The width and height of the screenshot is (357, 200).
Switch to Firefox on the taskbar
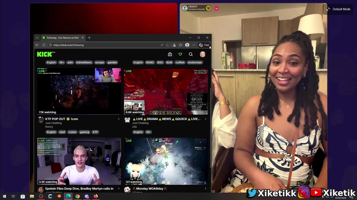point(96,196)
